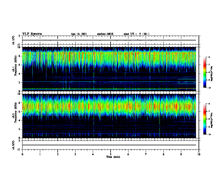The image size is (224, 173).
Task: Click time axis tick label '5'
Action: pos(111,154)
